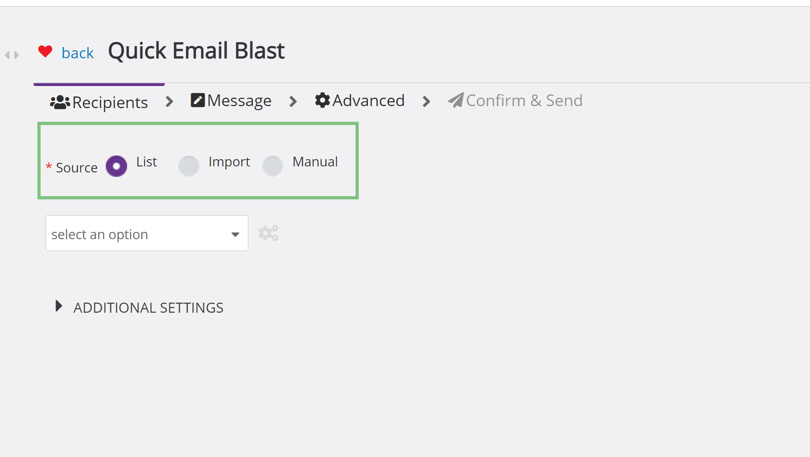Go to the Message step tab

click(231, 100)
